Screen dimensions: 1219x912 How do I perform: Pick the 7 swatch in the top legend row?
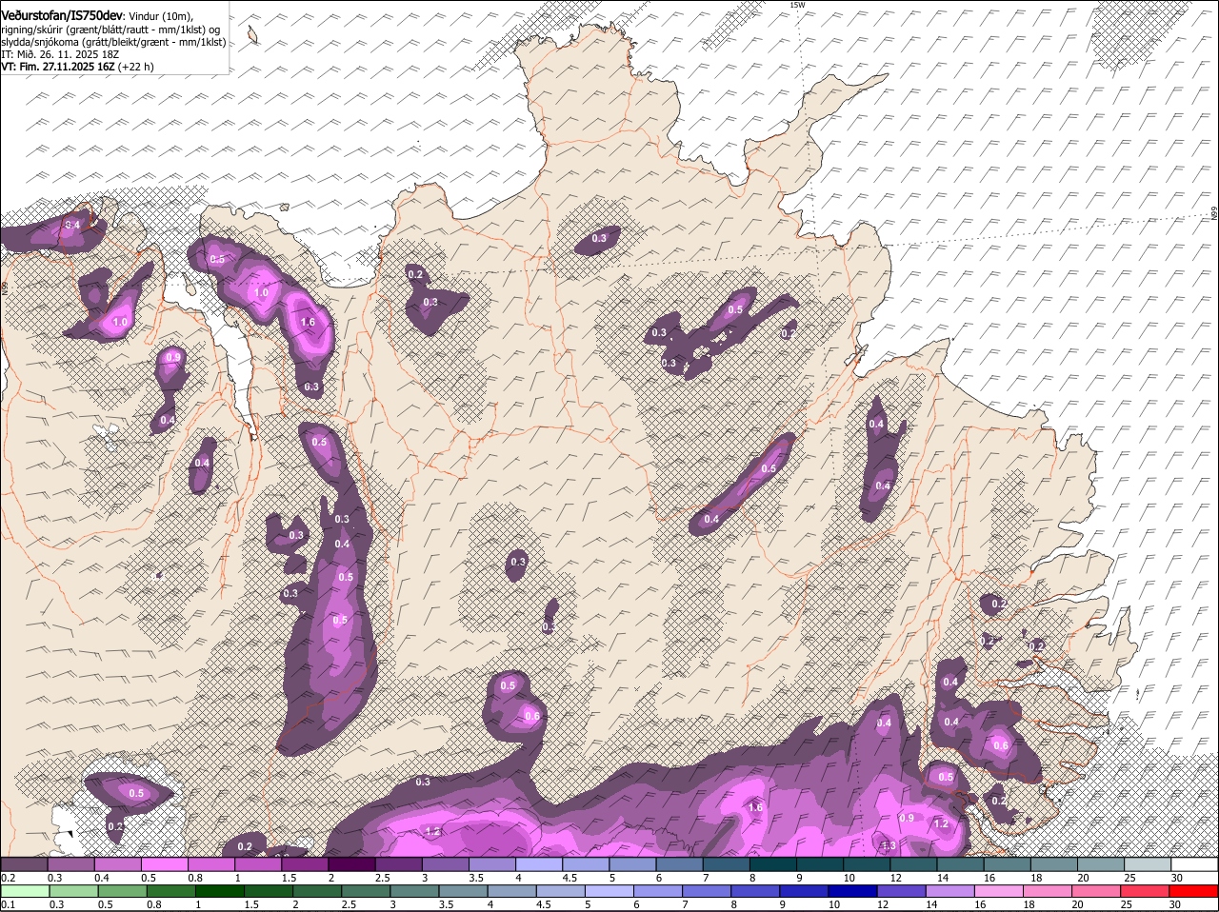pos(726,864)
